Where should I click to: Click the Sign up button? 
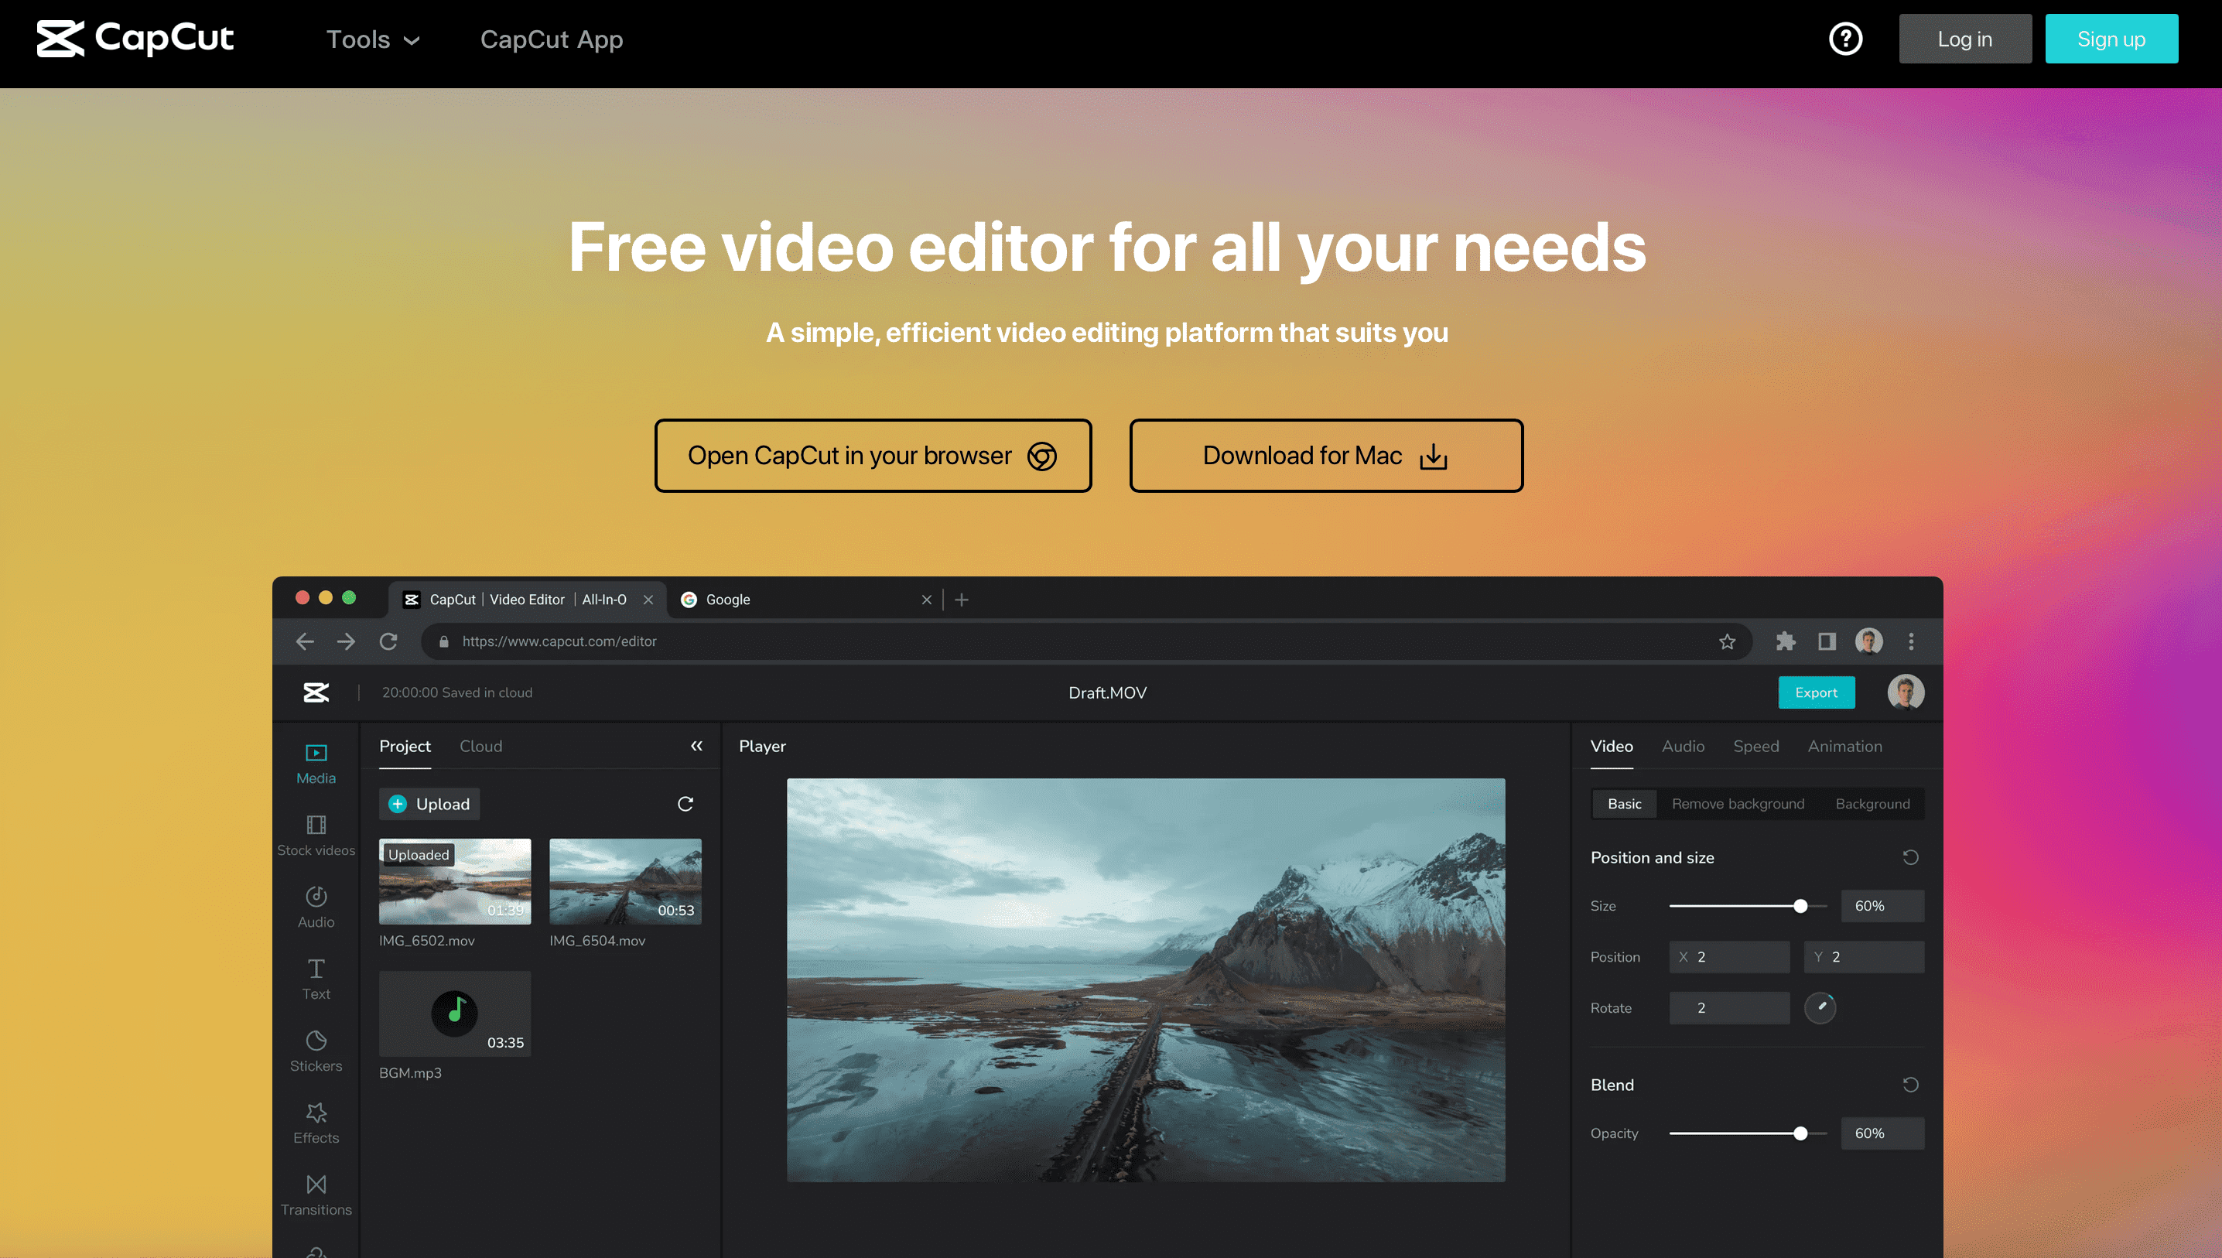click(x=2111, y=39)
